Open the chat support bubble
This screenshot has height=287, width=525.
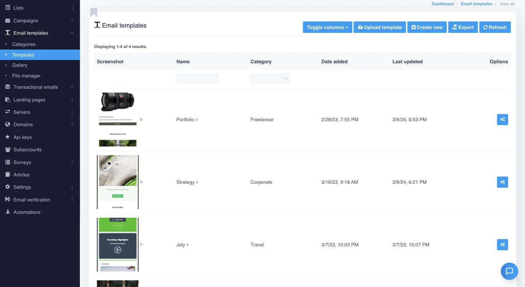[x=509, y=271]
